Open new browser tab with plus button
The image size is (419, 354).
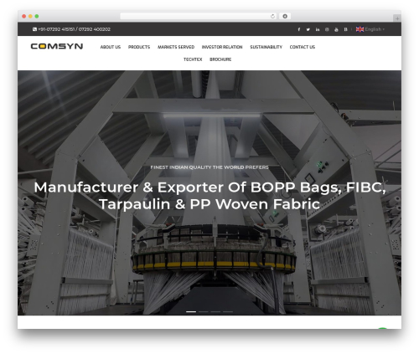pos(397,18)
